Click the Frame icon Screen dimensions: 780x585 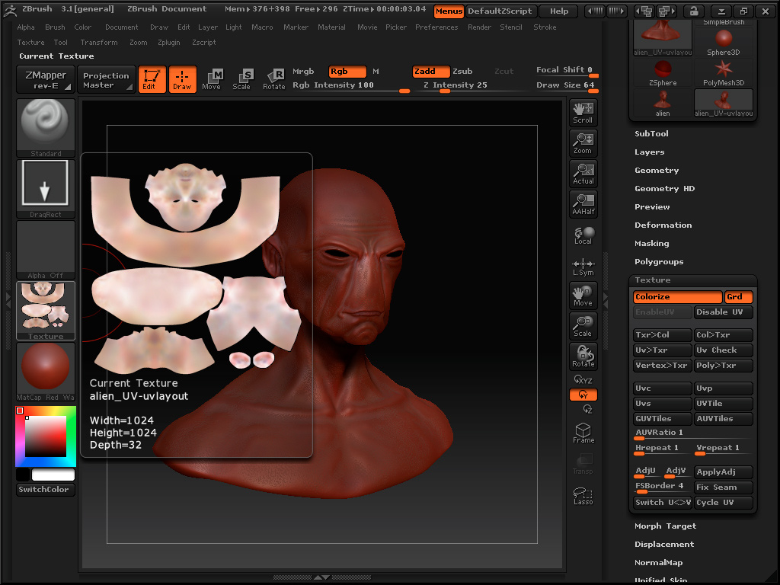point(583,433)
